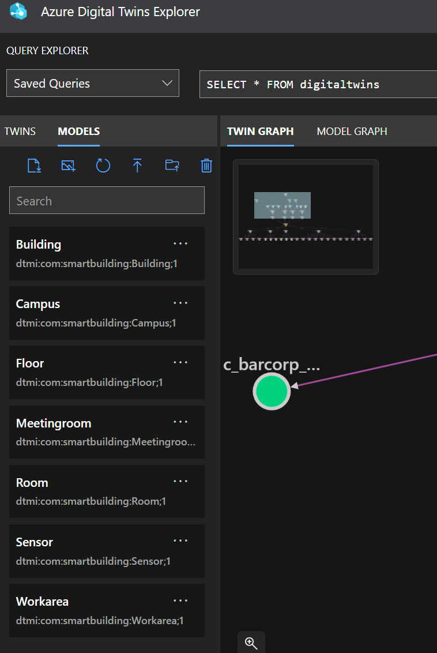Select the TWIN GRAPH tab

point(261,132)
